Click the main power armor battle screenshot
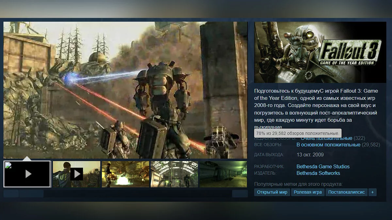Screen dimensions: 392x220 pos(125,90)
